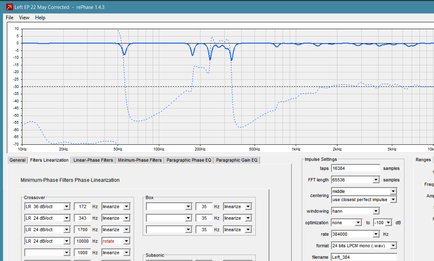Click the filename field containing Left_384
434x261 pixels.
[x=364, y=257]
